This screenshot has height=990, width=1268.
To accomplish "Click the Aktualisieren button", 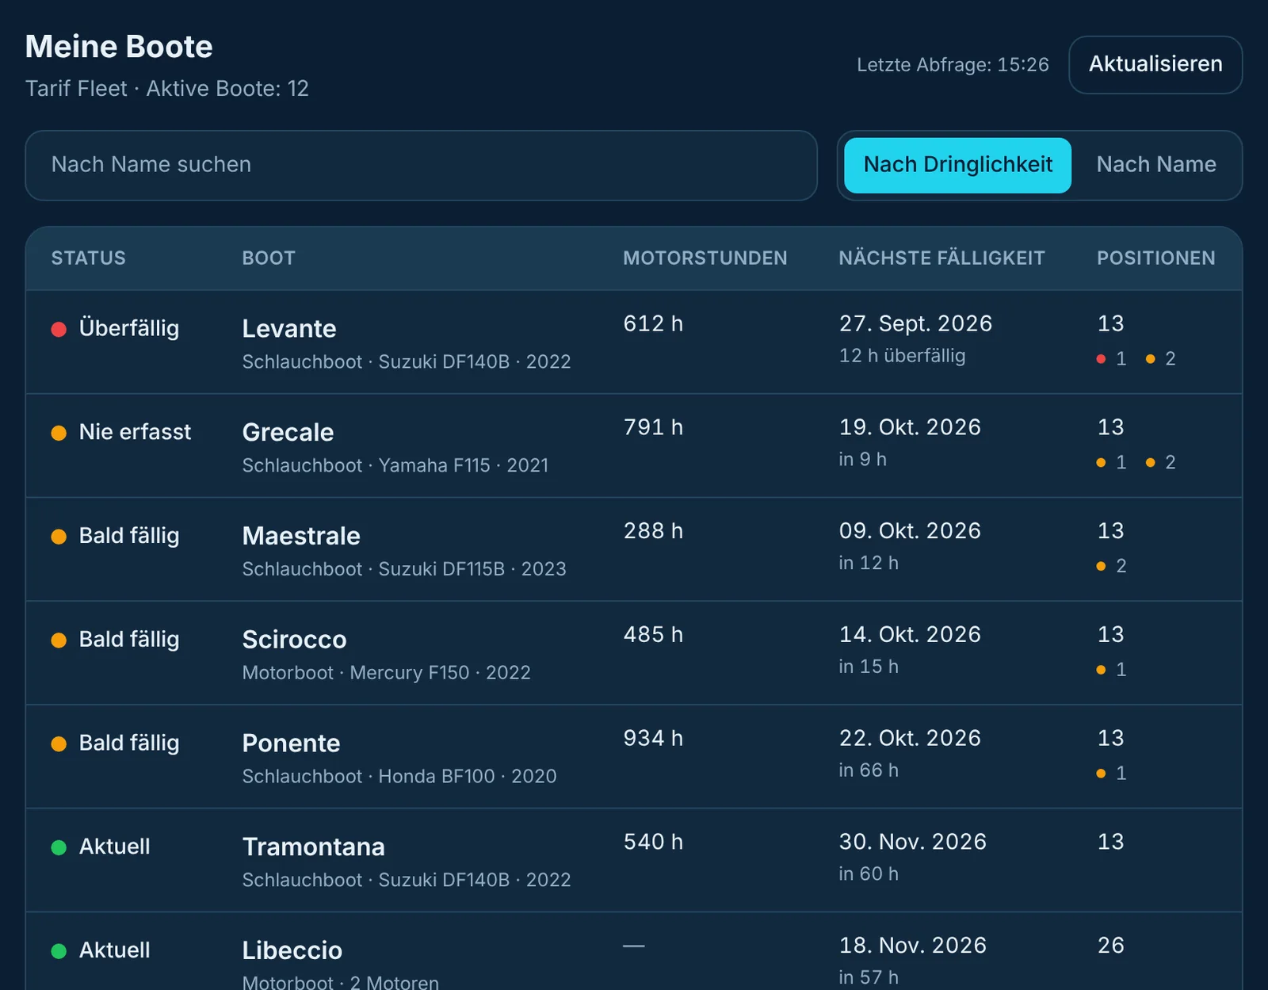I will pyautogui.click(x=1155, y=64).
